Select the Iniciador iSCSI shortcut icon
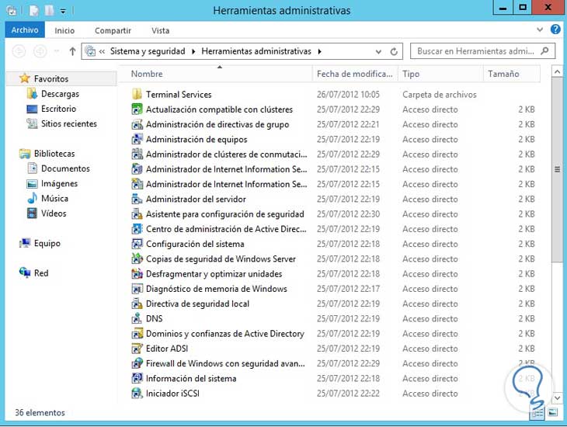Screen dimensions: 567x427 point(137,394)
